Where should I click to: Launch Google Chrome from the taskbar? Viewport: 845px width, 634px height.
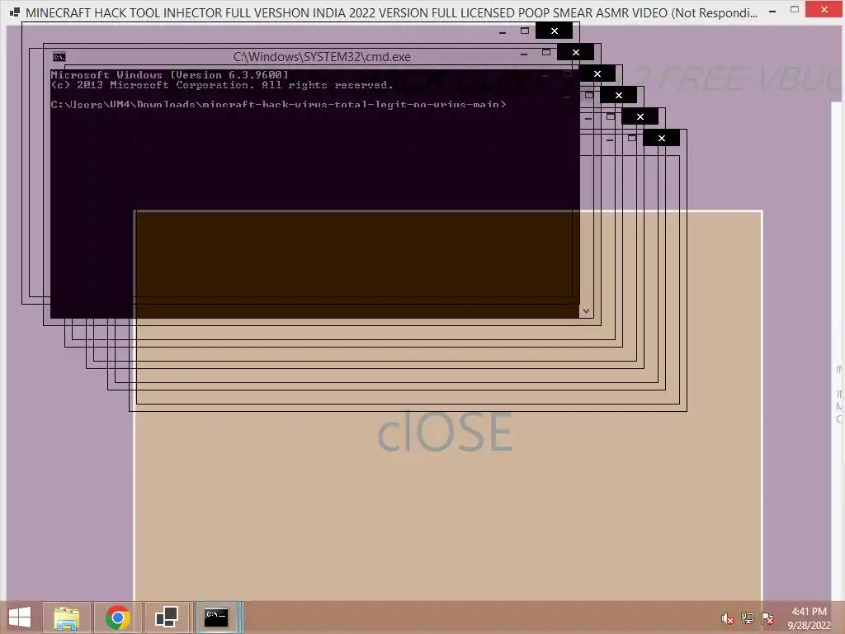tap(118, 617)
